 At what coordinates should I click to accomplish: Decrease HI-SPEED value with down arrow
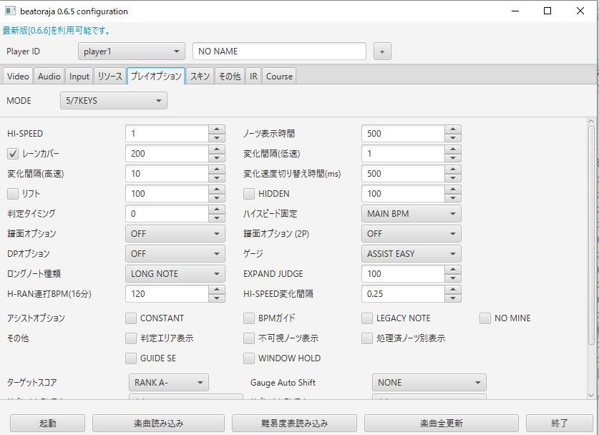click(x=217, y=138)
